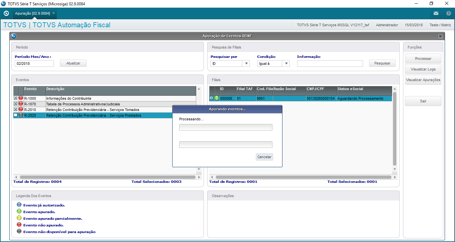Screen dimensions: 455x242
Task: Click the Apuração de Eventos REINF dialog icon
Action: (x=14, y=36)
